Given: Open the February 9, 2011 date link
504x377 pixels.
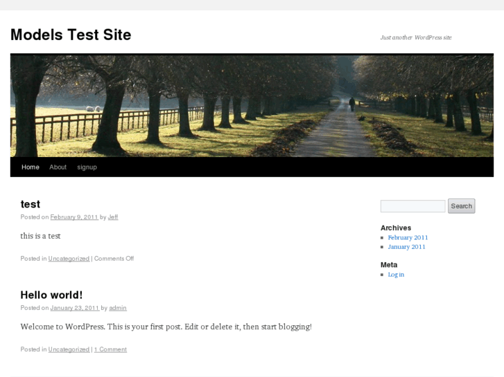Looking at the screenshot, I should coord(74,217).
